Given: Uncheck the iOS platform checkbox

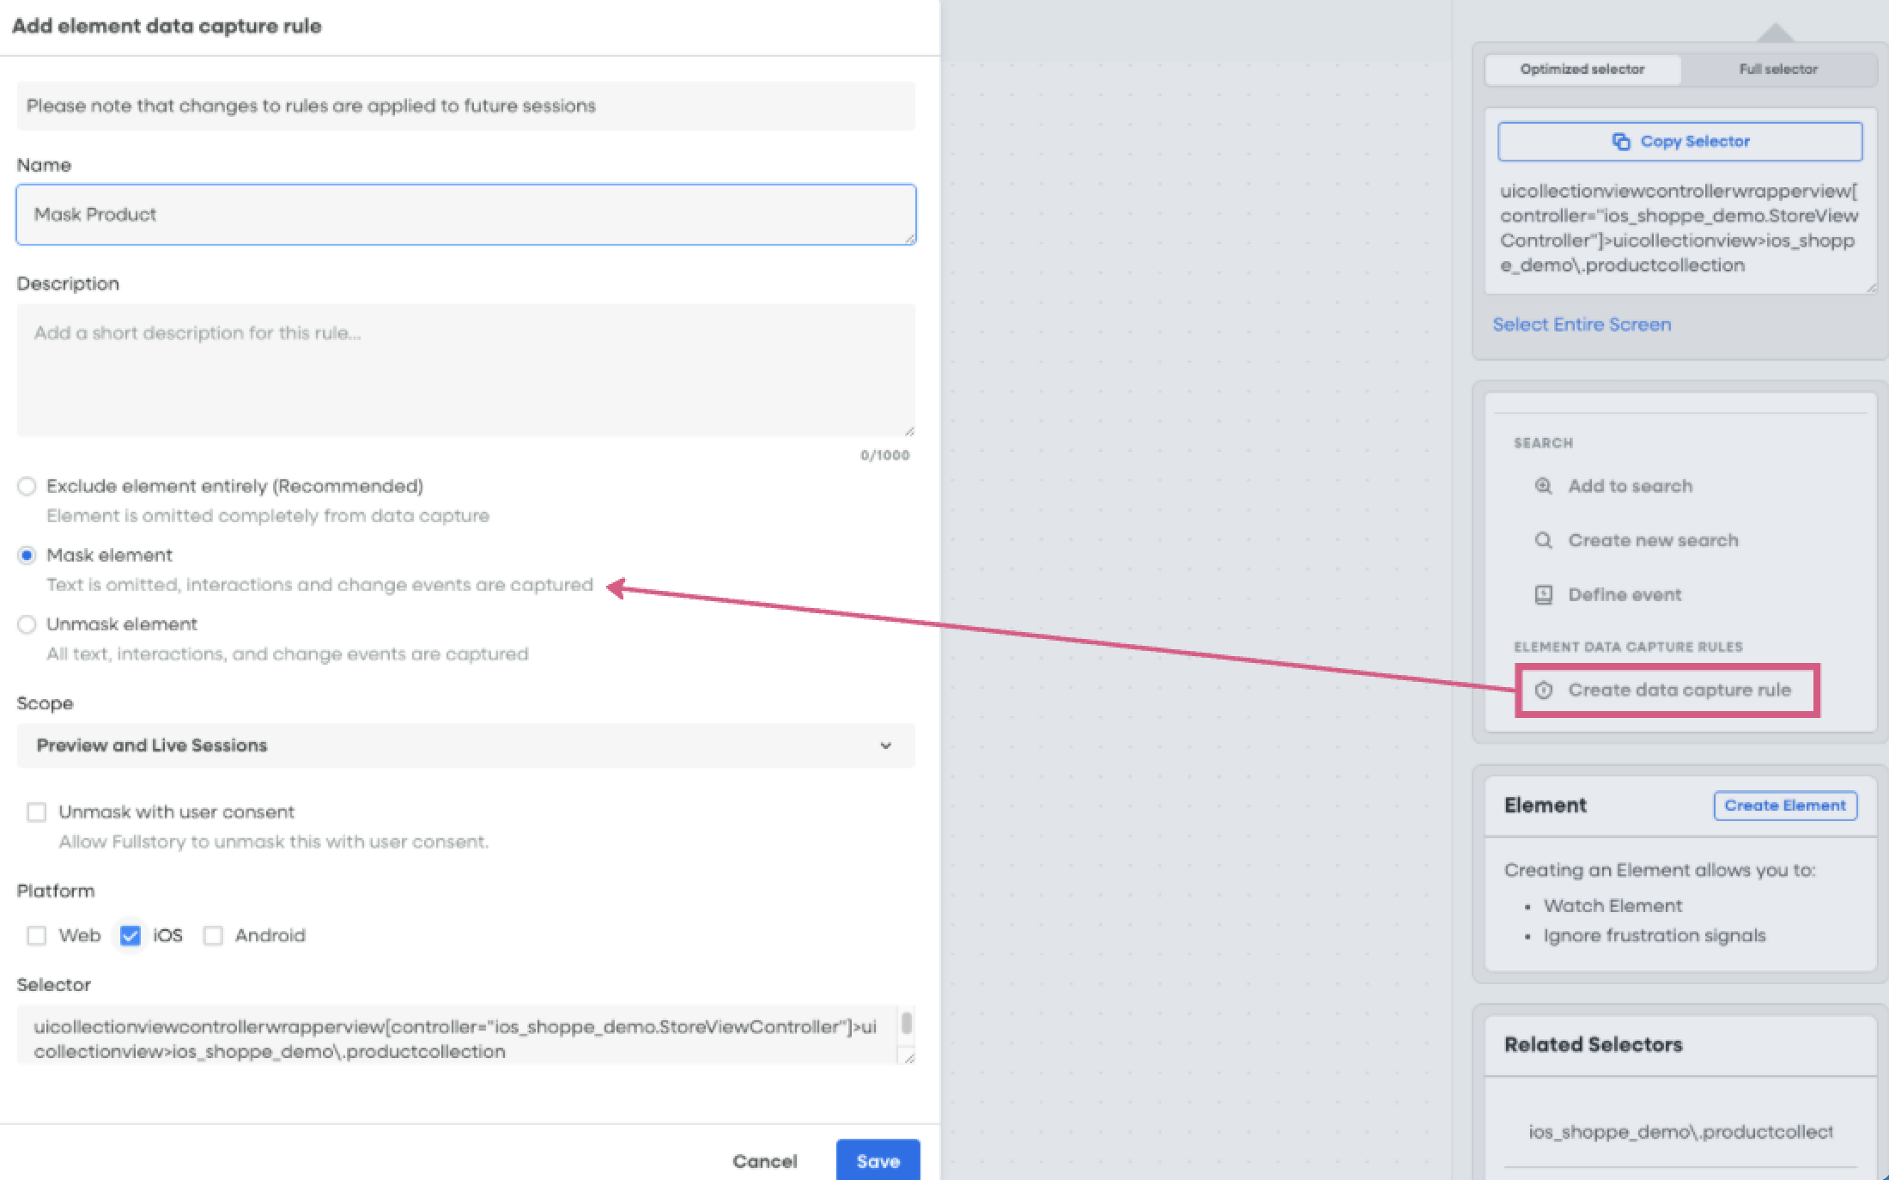Looking at the screenshot, I should [x=131, y=935].
